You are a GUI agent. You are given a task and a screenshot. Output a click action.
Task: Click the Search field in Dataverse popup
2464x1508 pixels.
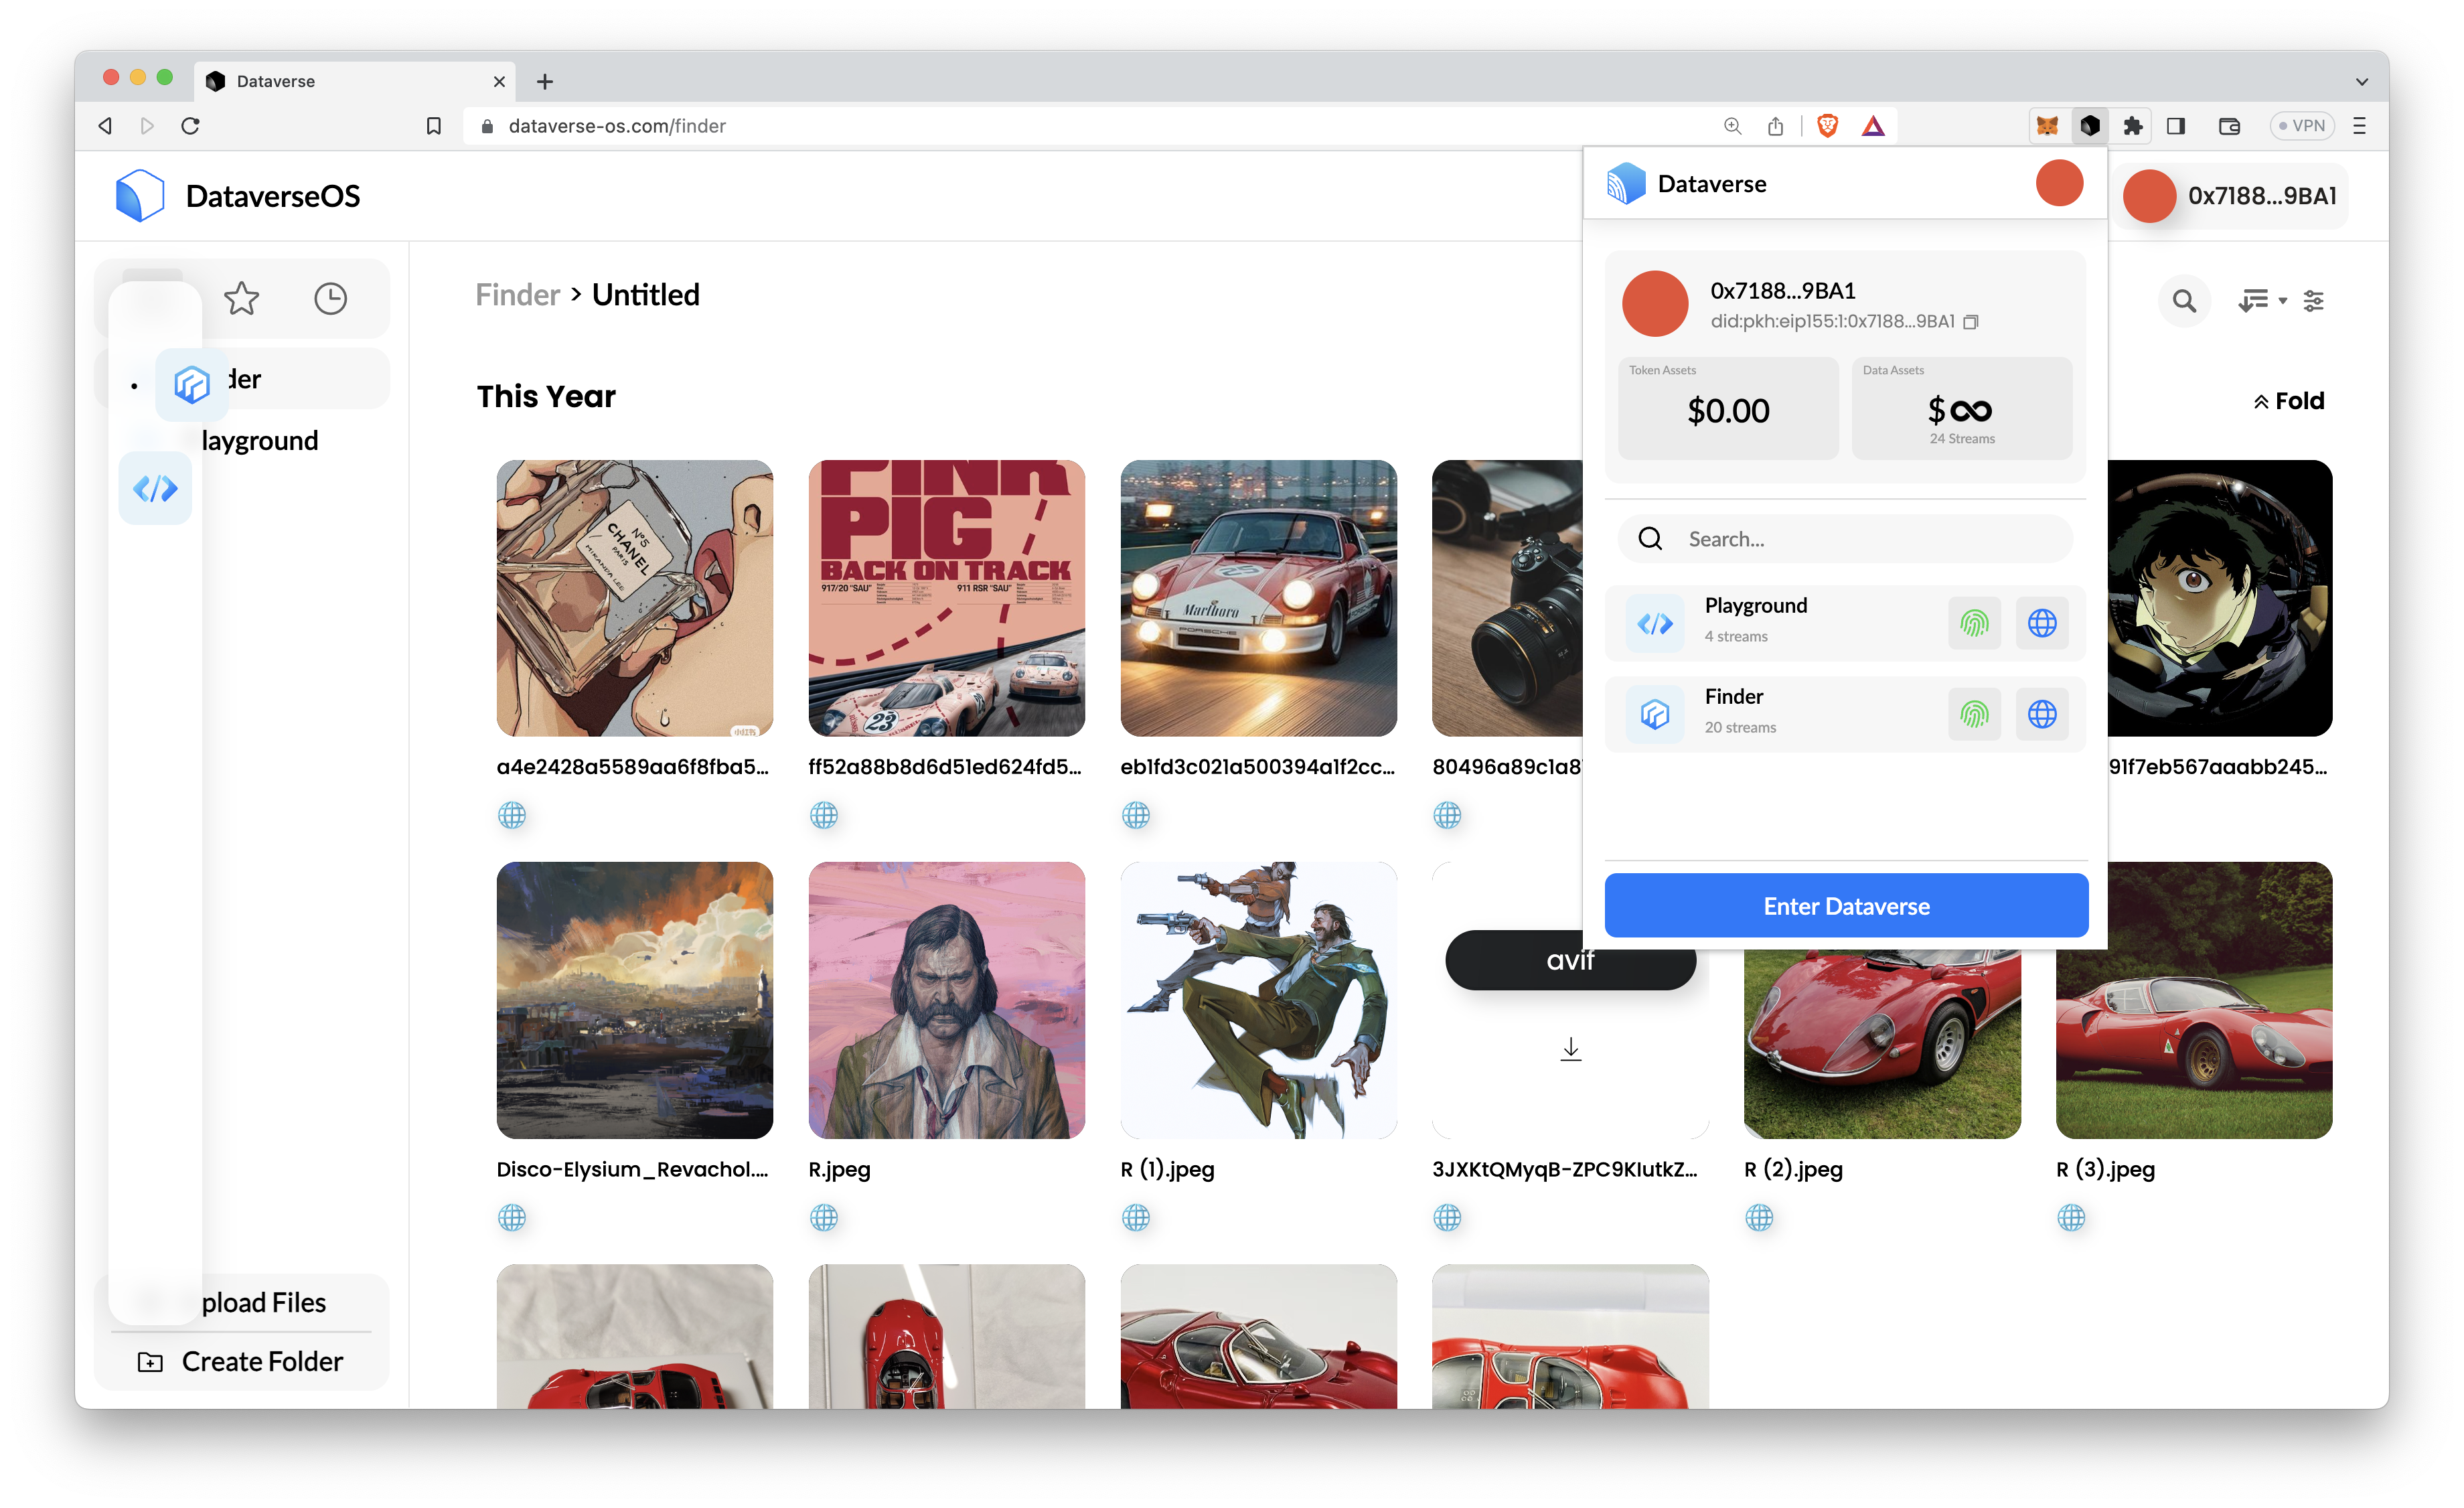coord(1860,539)
